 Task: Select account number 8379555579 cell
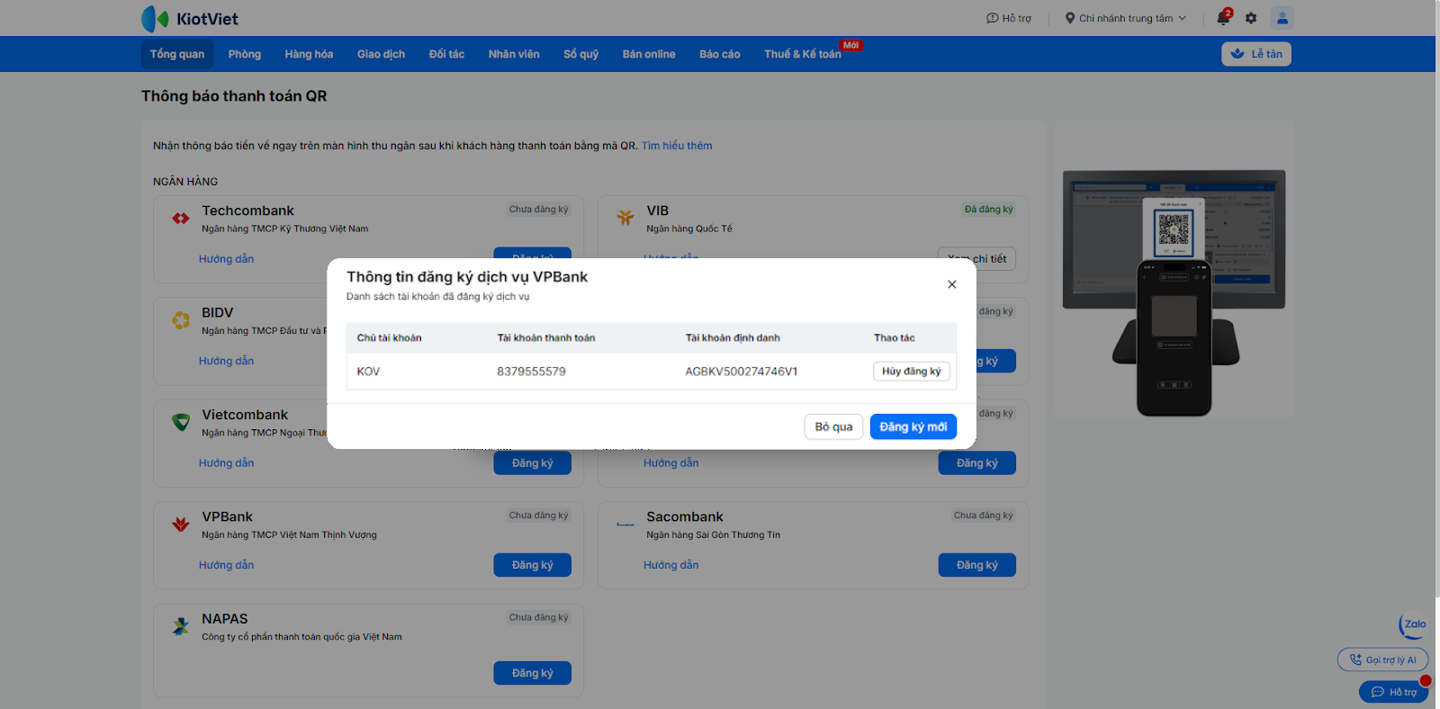531,372
